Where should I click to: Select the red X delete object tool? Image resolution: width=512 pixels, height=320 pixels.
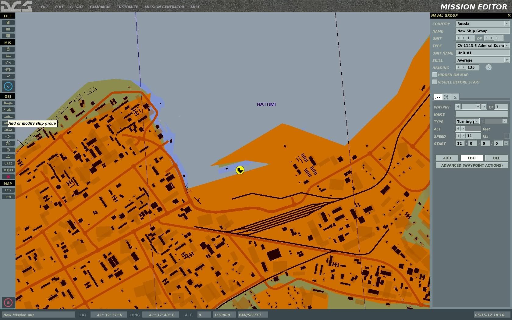(8, 177)
